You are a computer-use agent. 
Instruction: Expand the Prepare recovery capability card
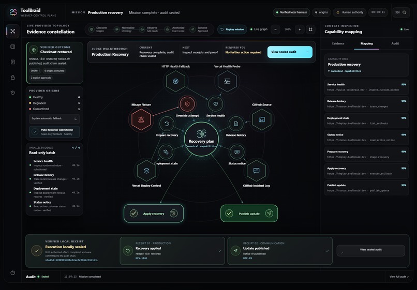[x=366, y=154]
